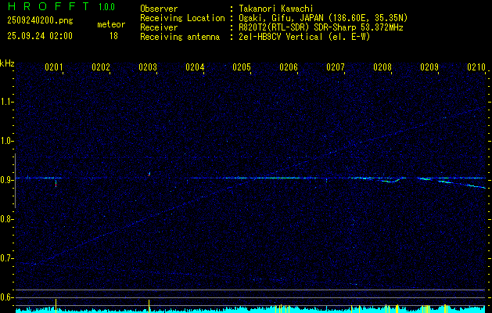
Task: Click the Ogaki, Gifu, JAPAN location text
Action: point(323,18)
